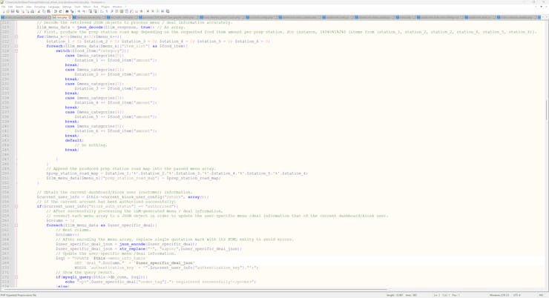Open Find using the toolbar icon

(x=68, y=11)
